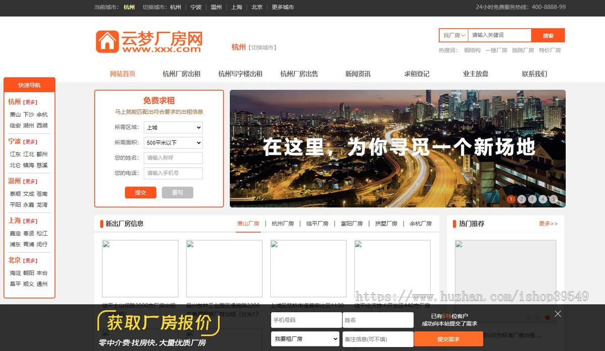Click 【更多】 beside 上海 in sidebar
This screenshot has height=351, width=605.
tap(30, 221)
